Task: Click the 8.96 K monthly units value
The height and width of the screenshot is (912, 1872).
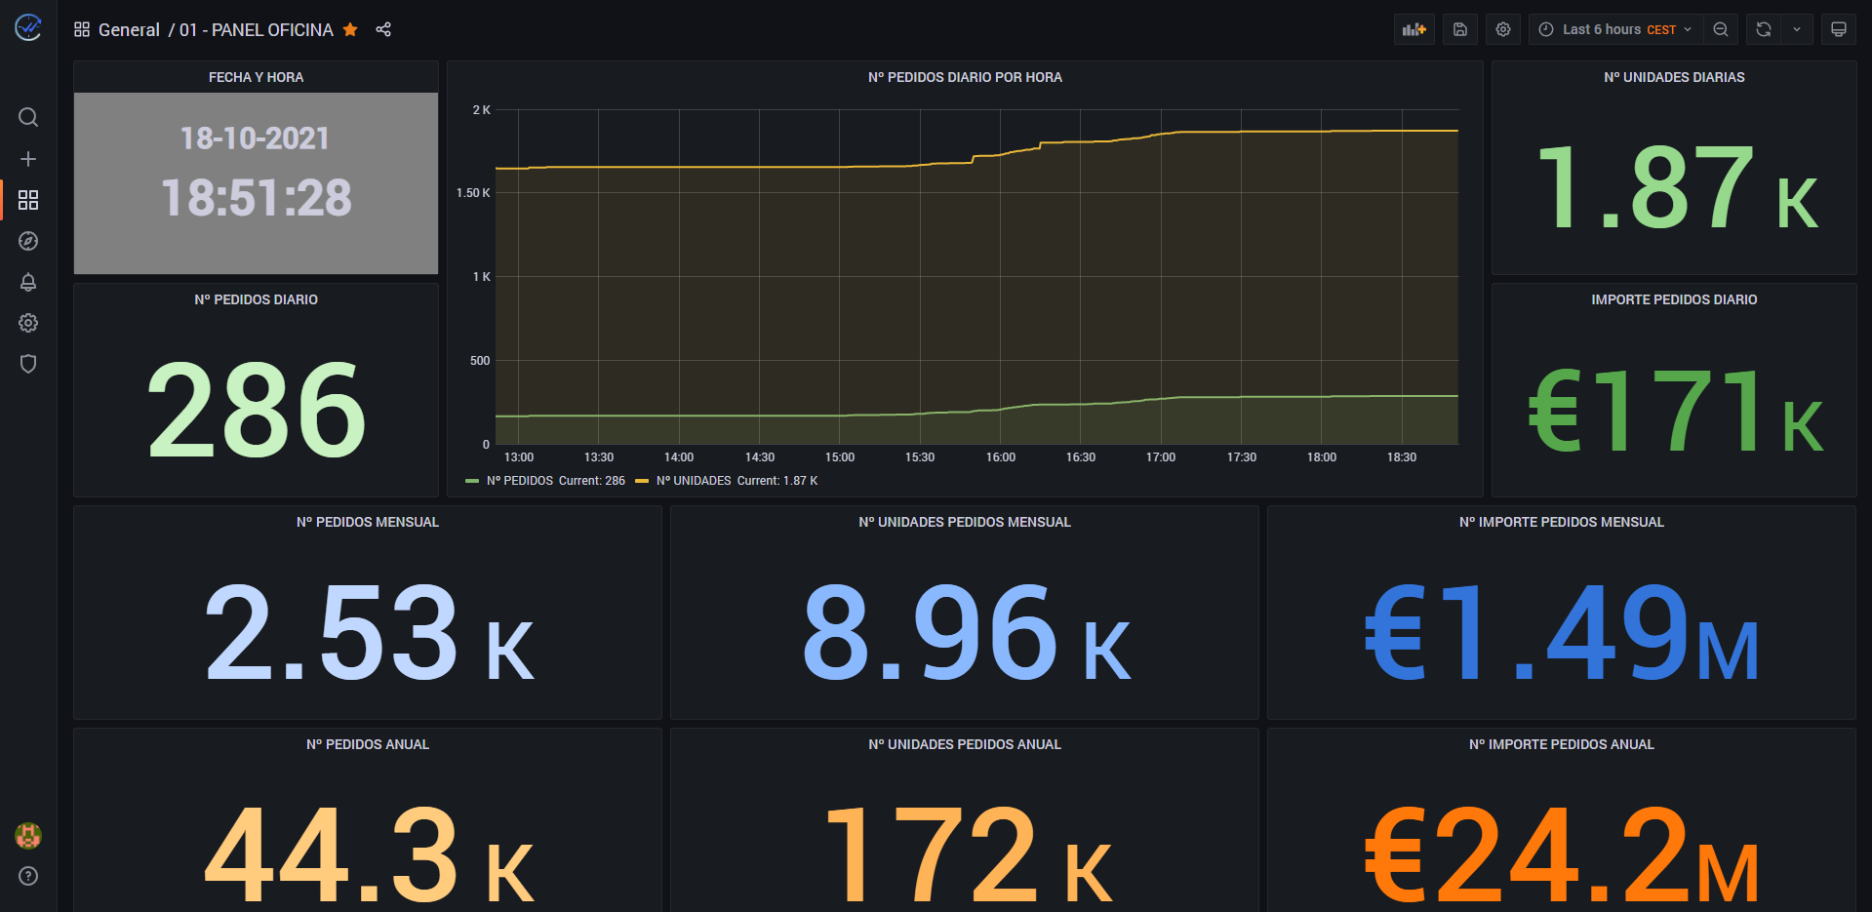Action: 966,633
